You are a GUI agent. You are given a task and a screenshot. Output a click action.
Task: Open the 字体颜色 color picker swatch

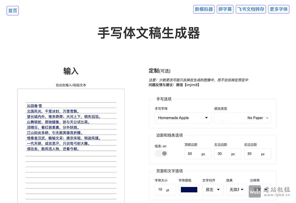click(x=189, y=189)
